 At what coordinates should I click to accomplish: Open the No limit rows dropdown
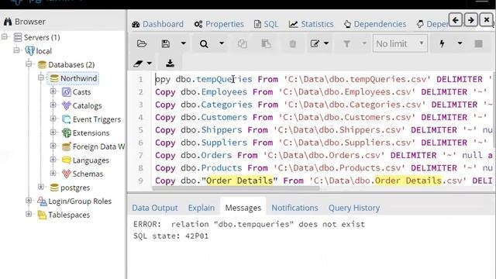coord(400,43)
